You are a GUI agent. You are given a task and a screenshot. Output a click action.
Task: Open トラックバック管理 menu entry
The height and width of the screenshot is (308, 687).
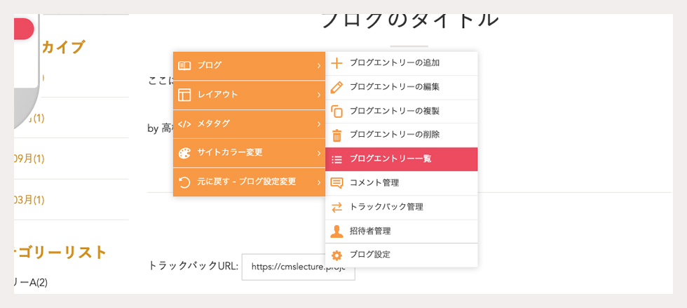coord(401,208)
